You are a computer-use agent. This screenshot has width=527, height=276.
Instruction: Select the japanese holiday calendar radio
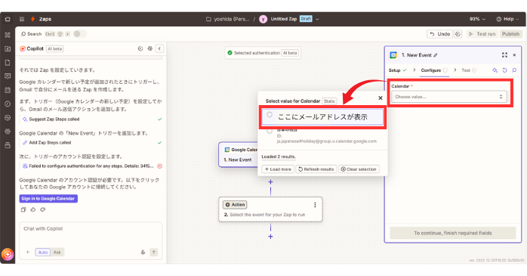click(x=270, y=132)
